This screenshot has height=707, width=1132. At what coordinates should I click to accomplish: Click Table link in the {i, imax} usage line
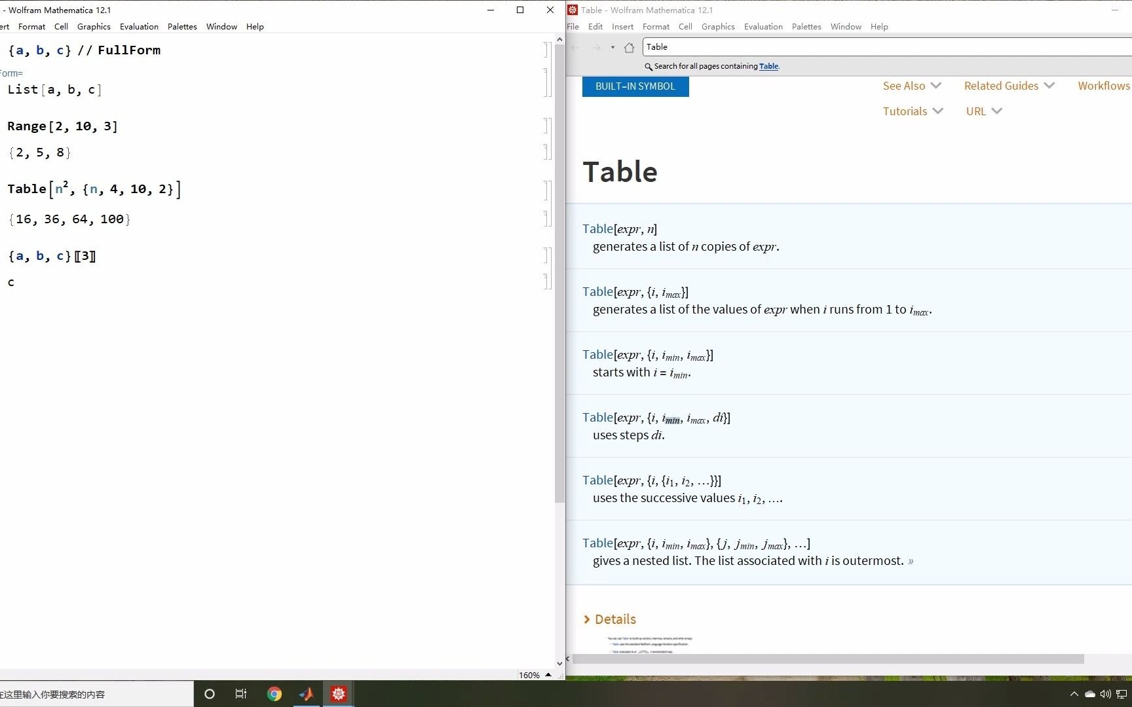coord(597,291)
